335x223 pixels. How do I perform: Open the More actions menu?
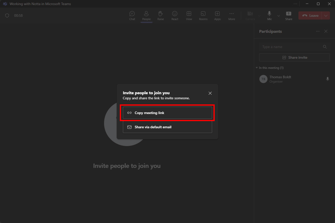point(232,16)
